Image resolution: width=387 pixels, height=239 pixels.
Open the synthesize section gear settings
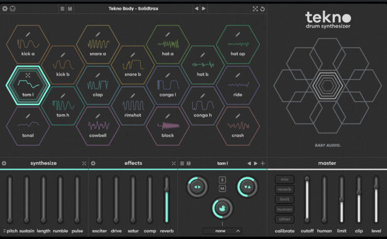(4, 164)
